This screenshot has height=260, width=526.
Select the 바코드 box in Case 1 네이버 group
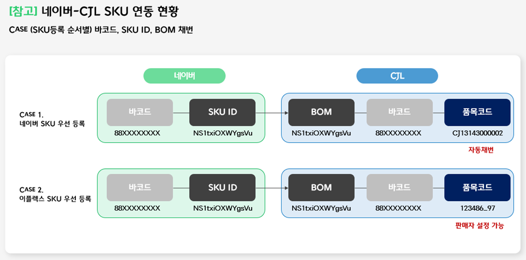[x=140, y=112]
